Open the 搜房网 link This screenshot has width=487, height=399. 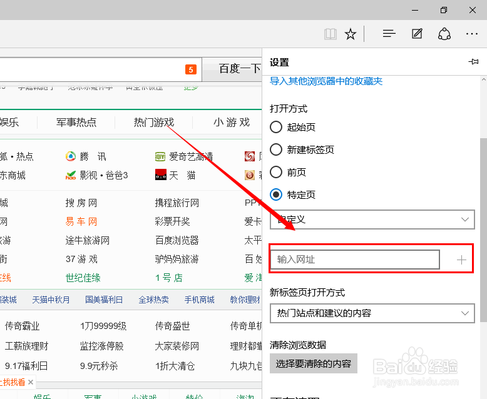[81, 203]
